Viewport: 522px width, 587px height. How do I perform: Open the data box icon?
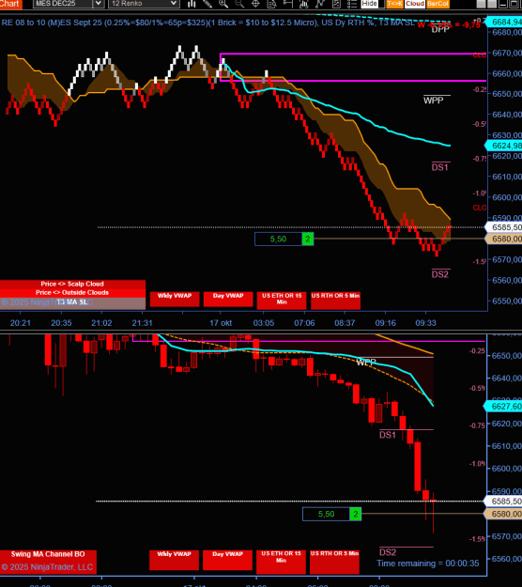point(271,4)
